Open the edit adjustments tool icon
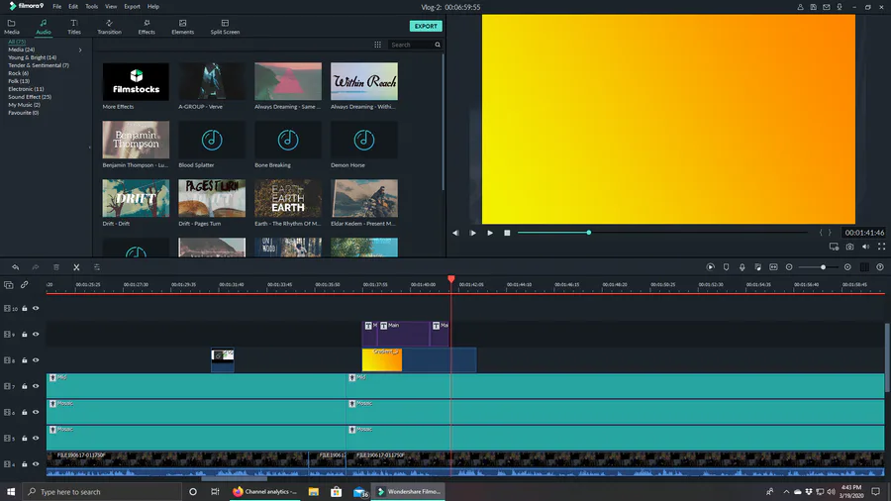This screenshot has height=501, width=891. (97, 267)
